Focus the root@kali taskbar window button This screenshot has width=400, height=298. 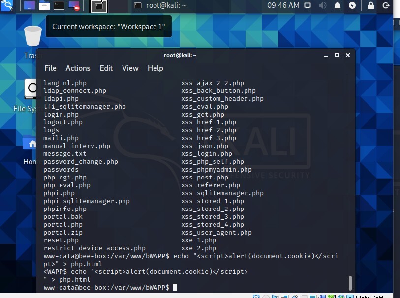160,5
